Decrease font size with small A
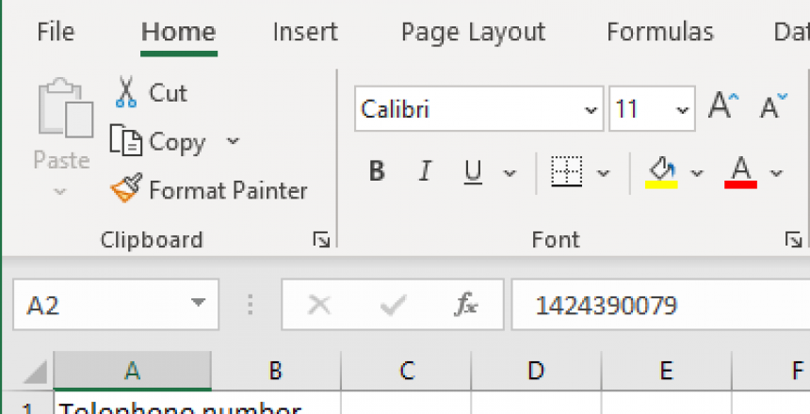This screenshot has height=414, width=810. pos(773,105)
